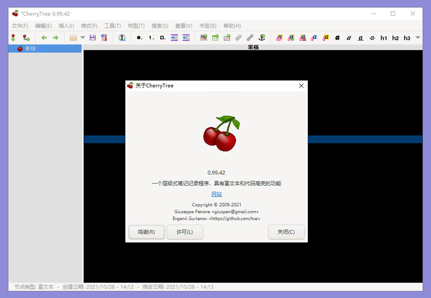Click the insert anchor icon
This screenshot has width=431, height=298.
261,38
